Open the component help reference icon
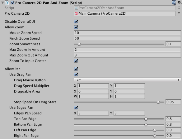 (x=174, y=2)
